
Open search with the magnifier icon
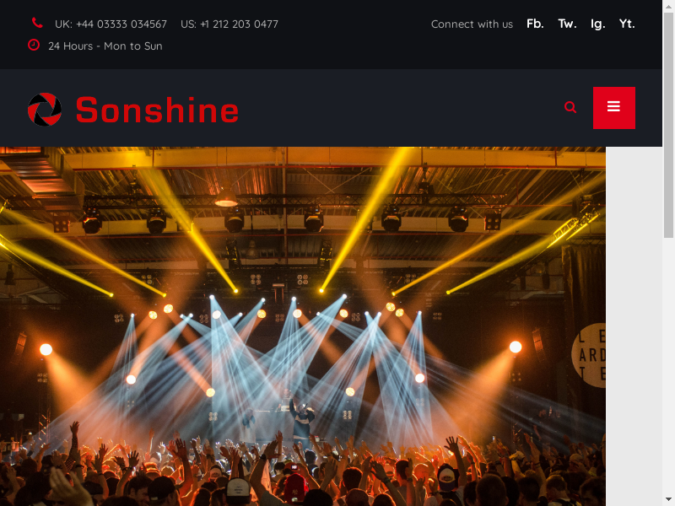[x=570, y=107]
